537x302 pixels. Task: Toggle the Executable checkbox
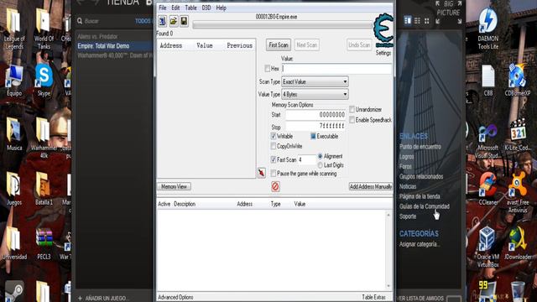313,136
